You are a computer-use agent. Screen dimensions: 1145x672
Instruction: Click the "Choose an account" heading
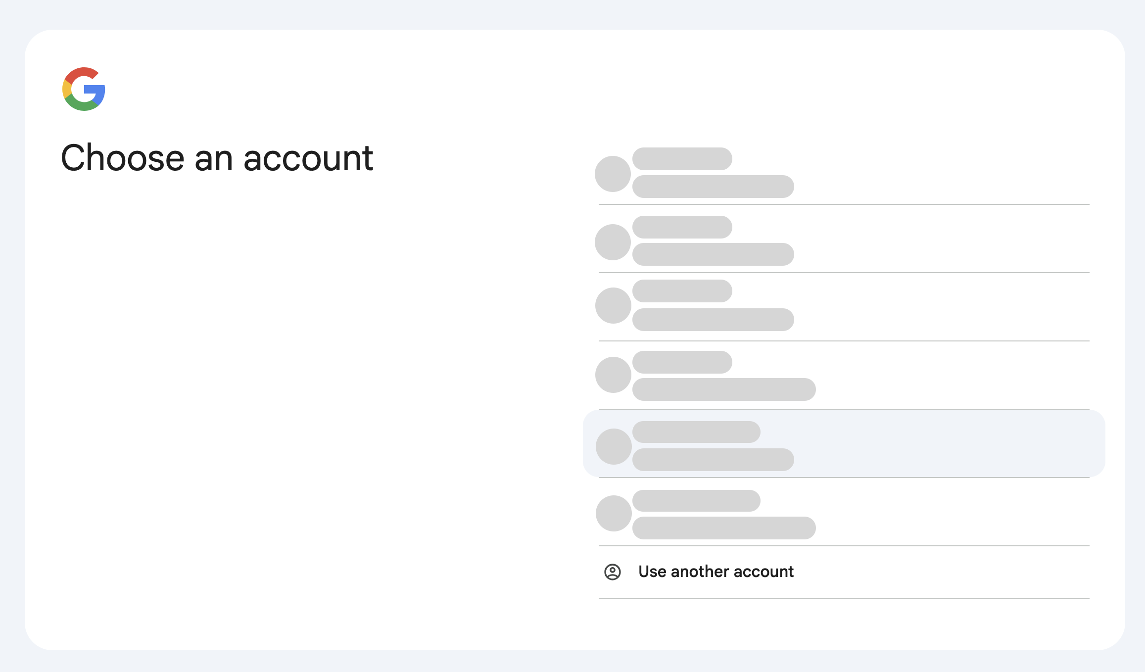click(x=217, y=158)
